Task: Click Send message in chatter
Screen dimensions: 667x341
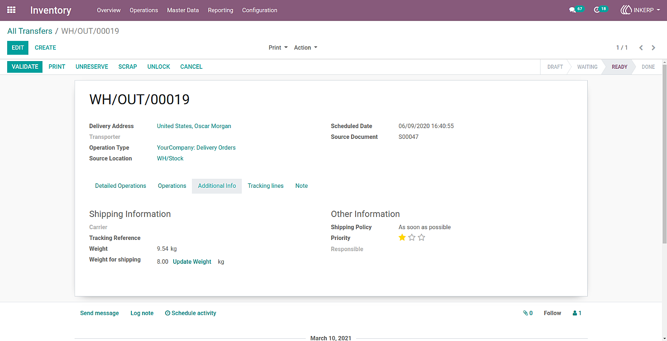Action: [99, 313]
